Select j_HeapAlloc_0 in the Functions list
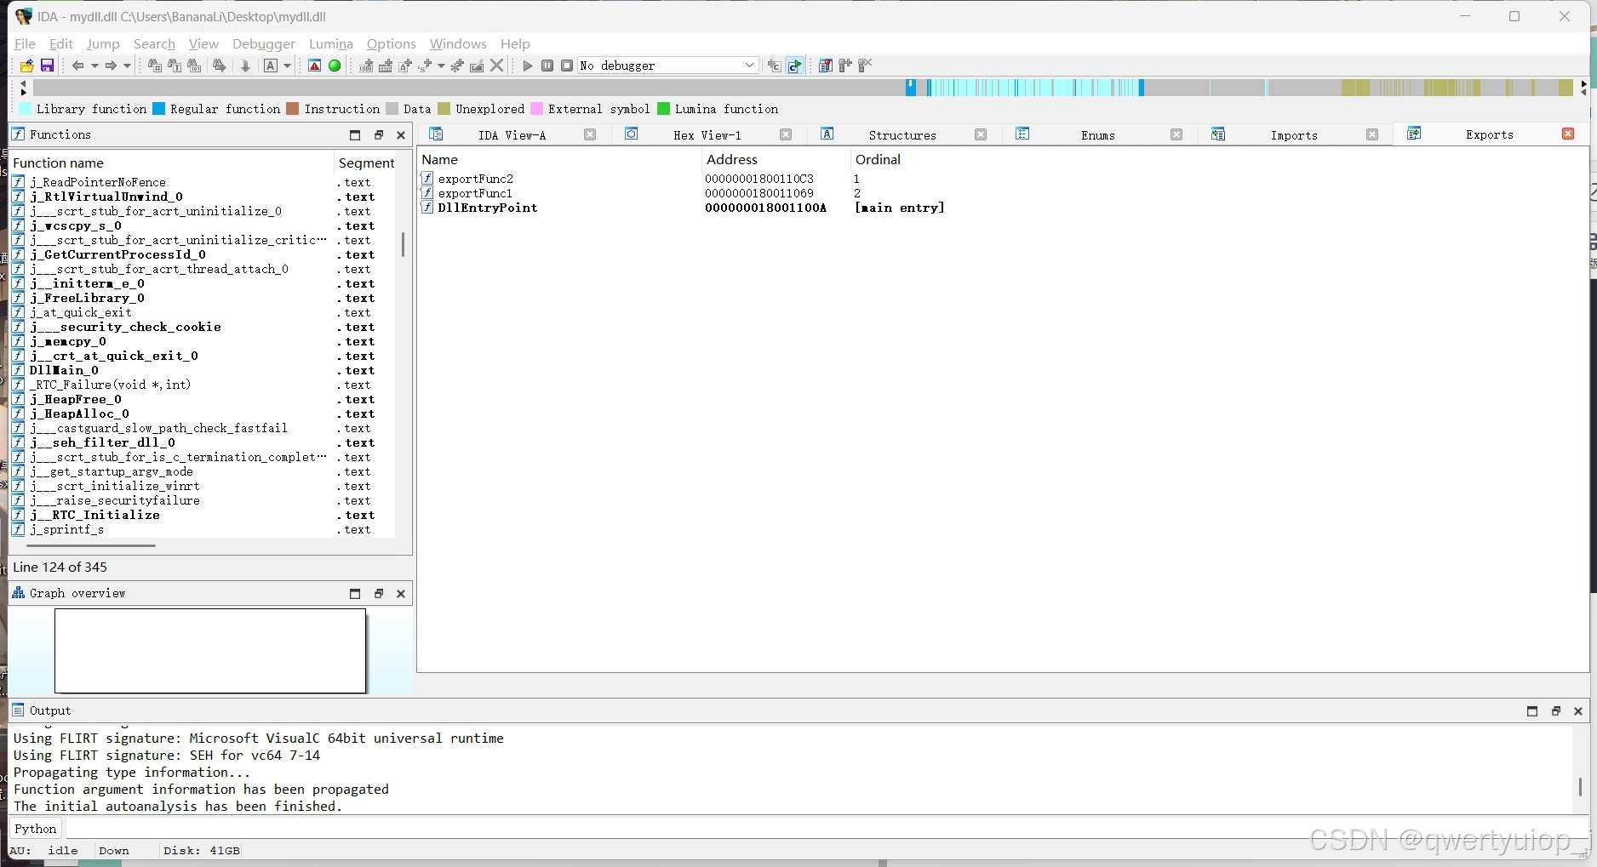 pyautogui.click(x=203, y=414)
